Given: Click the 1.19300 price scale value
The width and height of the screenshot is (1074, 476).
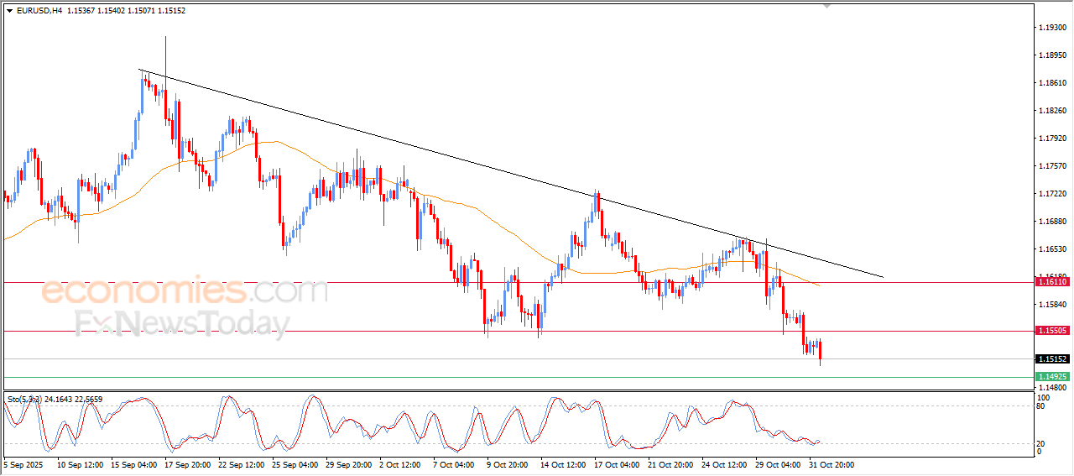Looking at the screenshot, I should [x=1052, y=28].
